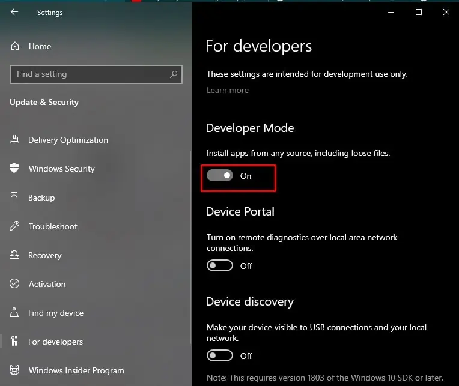Minimize the Settings window

(x=391, y=12)
